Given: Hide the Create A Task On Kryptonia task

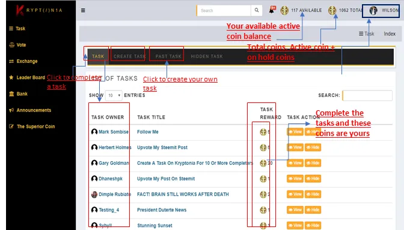Looking at the screenshot, I should tap(313, 163).
